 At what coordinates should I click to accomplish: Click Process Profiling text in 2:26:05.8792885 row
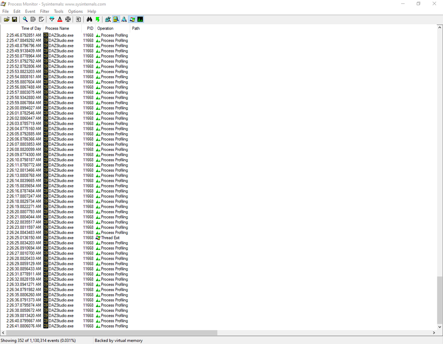point(114,134)
